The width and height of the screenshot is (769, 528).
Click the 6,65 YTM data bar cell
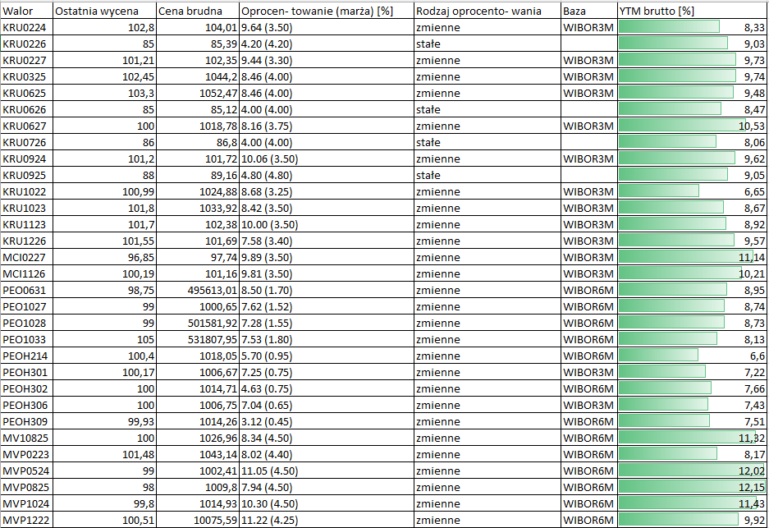point(692,192)
